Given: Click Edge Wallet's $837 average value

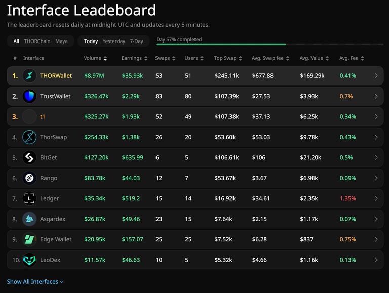Looking at the screenshot, I should click(306, 239).
